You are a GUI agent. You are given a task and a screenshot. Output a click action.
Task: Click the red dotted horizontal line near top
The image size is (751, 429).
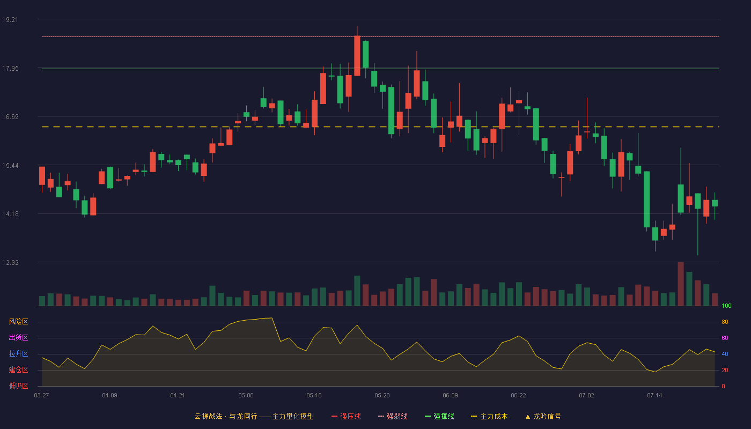(x=380, y=37)
